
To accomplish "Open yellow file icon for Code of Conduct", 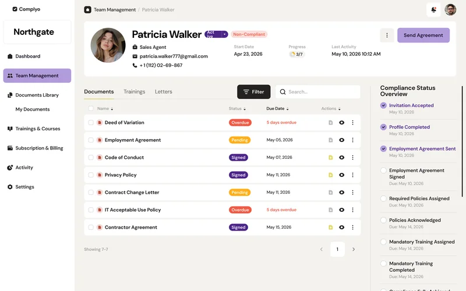I will 330,158.
